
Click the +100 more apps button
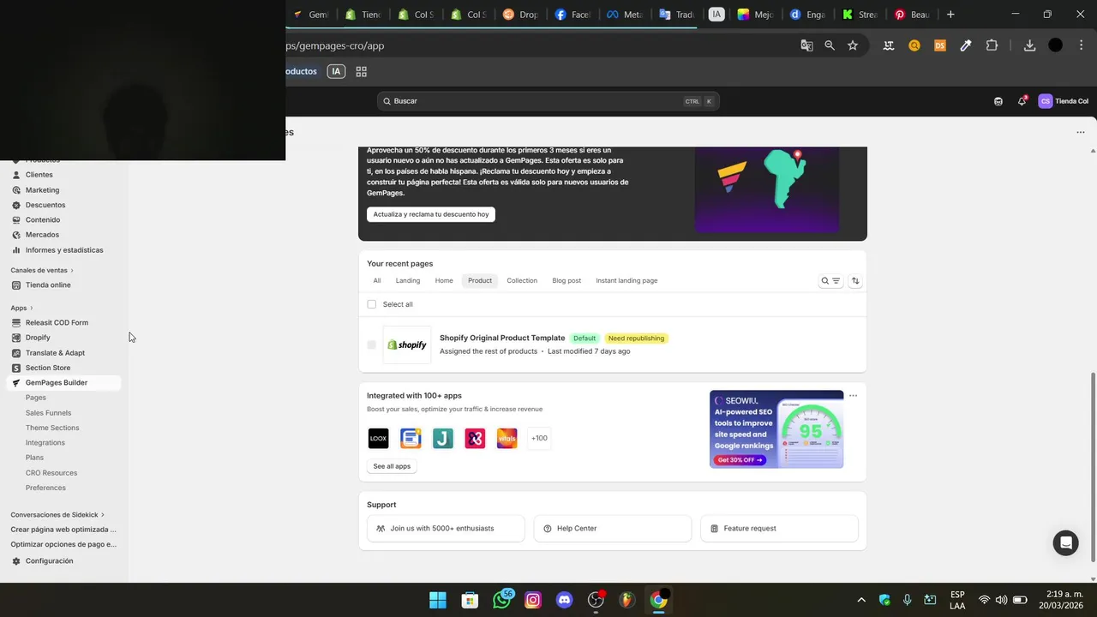click(539, 439)
